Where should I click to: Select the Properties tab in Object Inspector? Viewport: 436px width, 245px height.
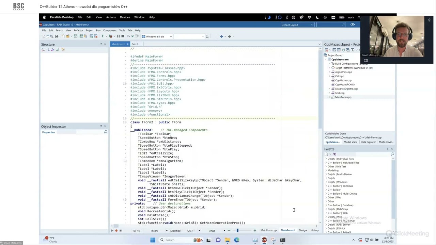click(48, 132)
